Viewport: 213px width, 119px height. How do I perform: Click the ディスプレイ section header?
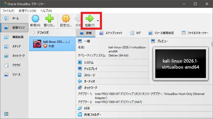coord(112,69)
